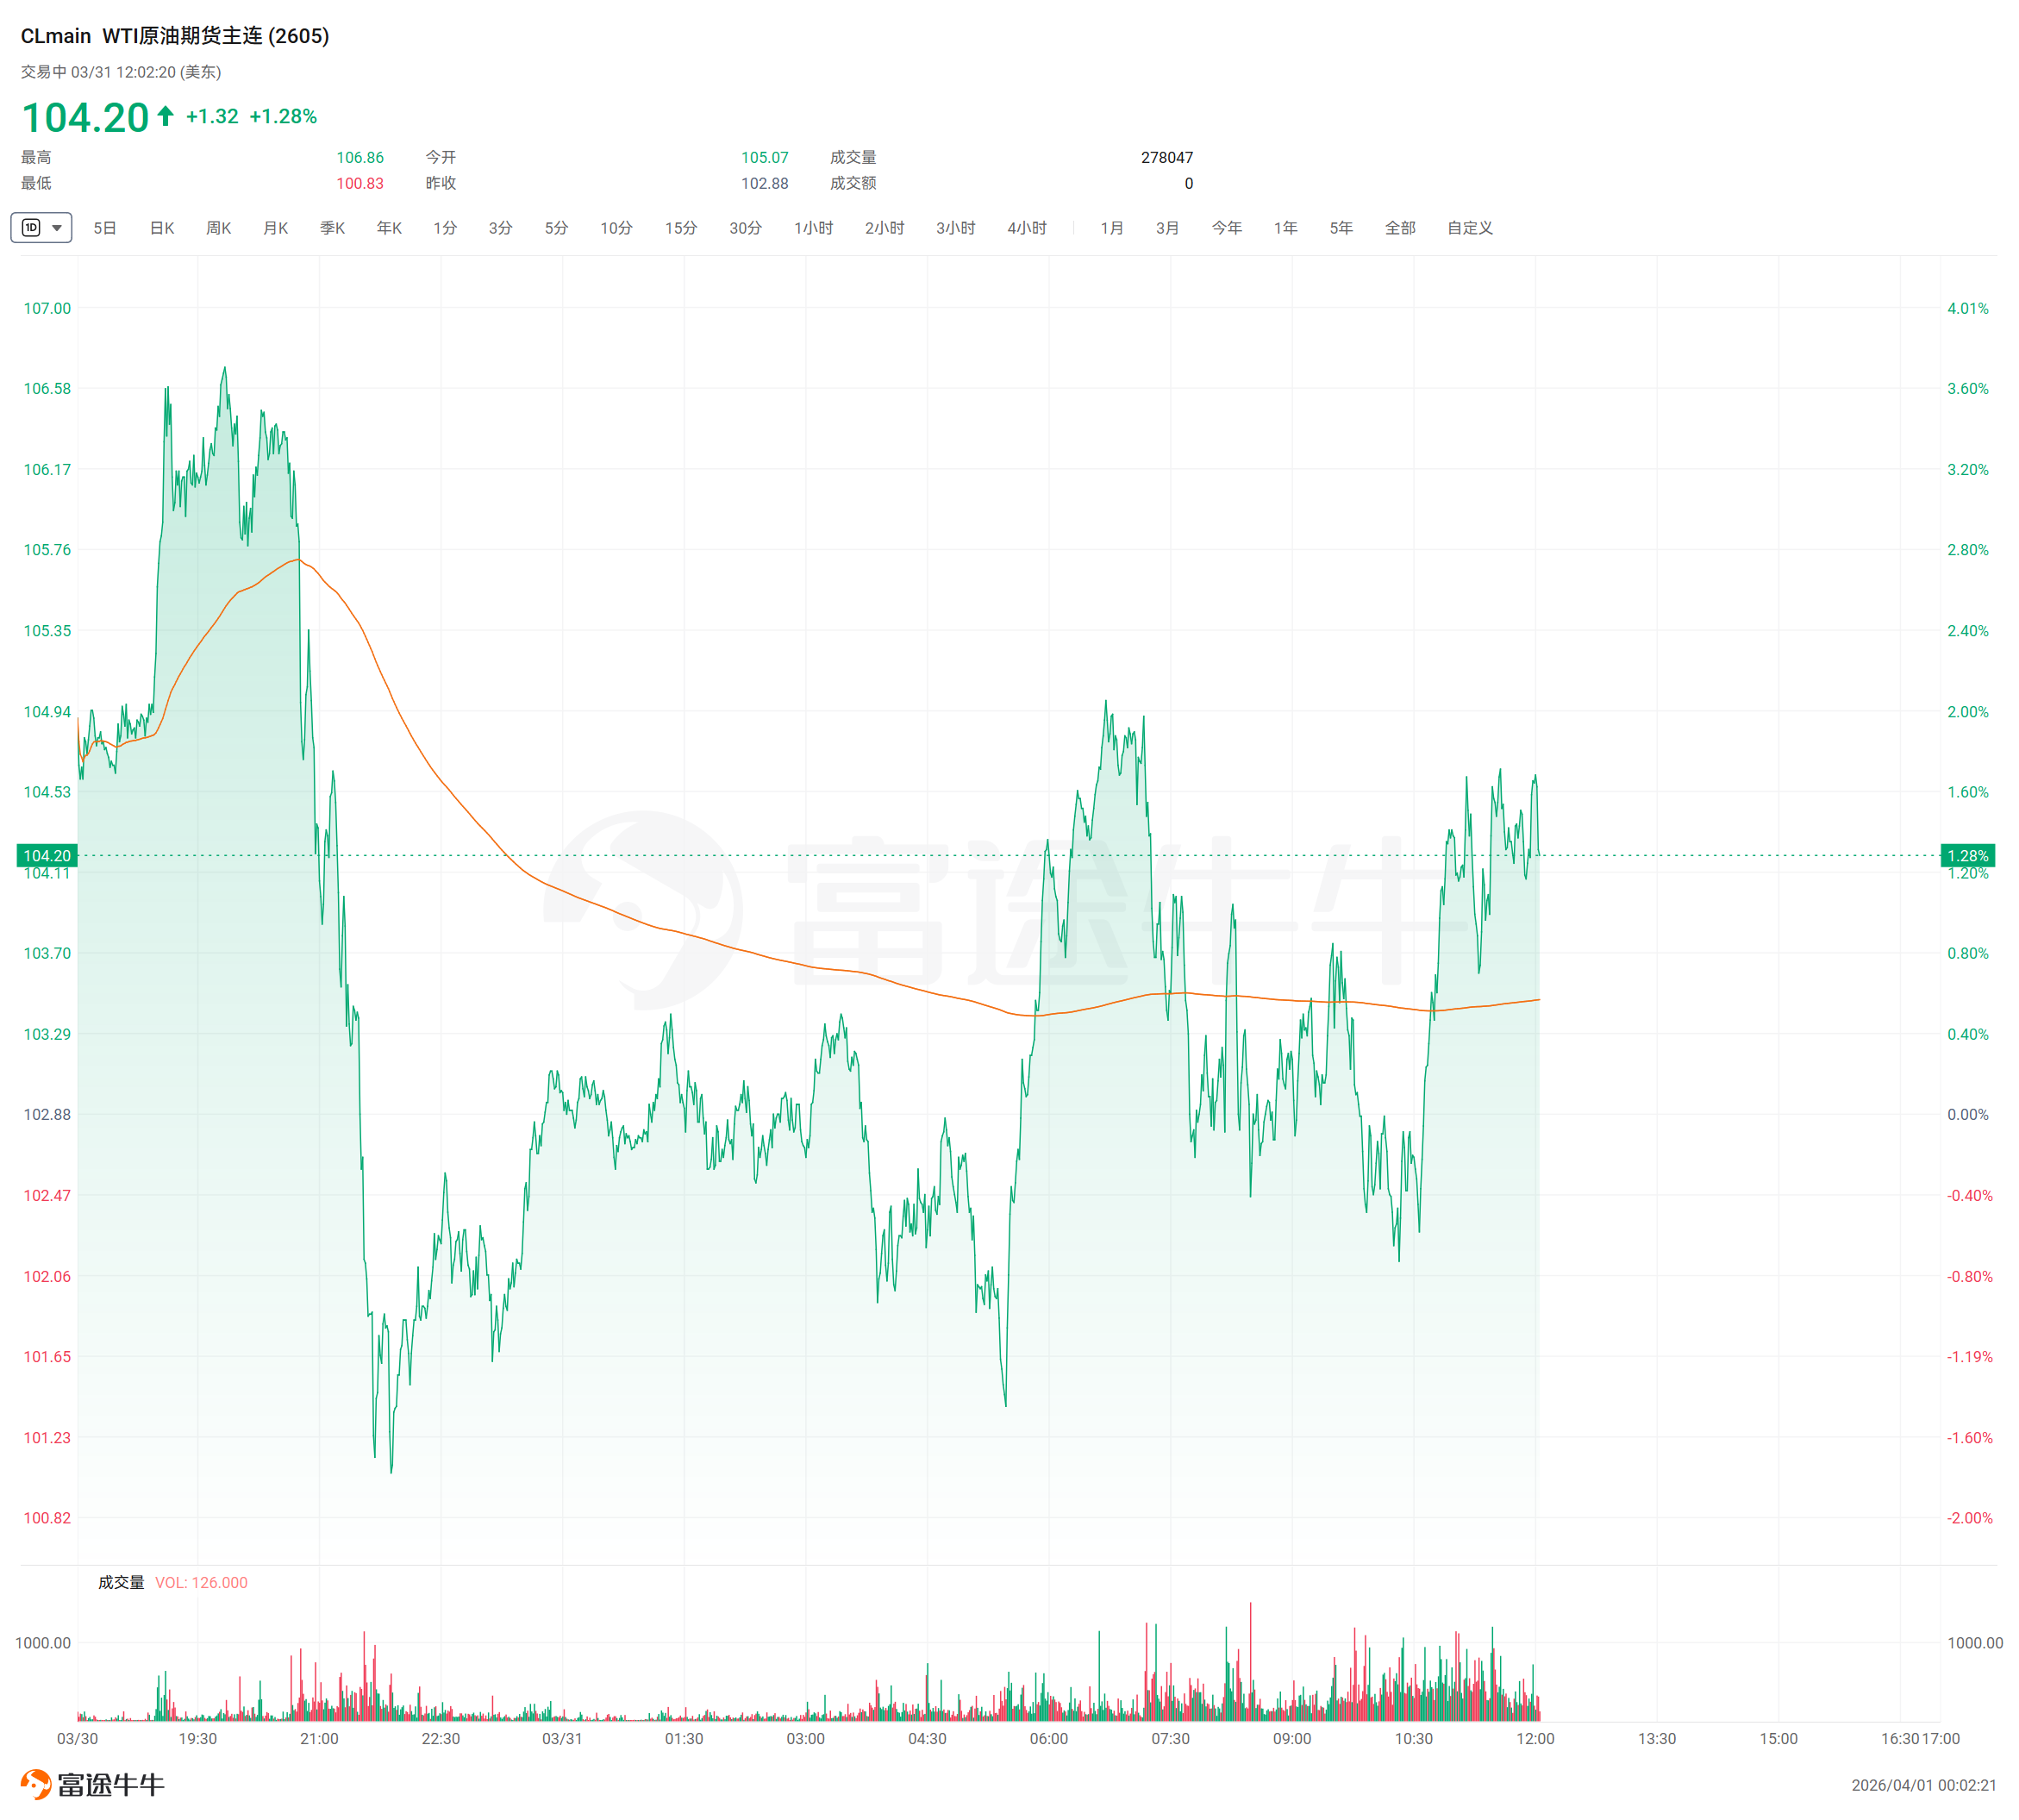
Task: Set range to 今年
Action: coord(1226,228)
